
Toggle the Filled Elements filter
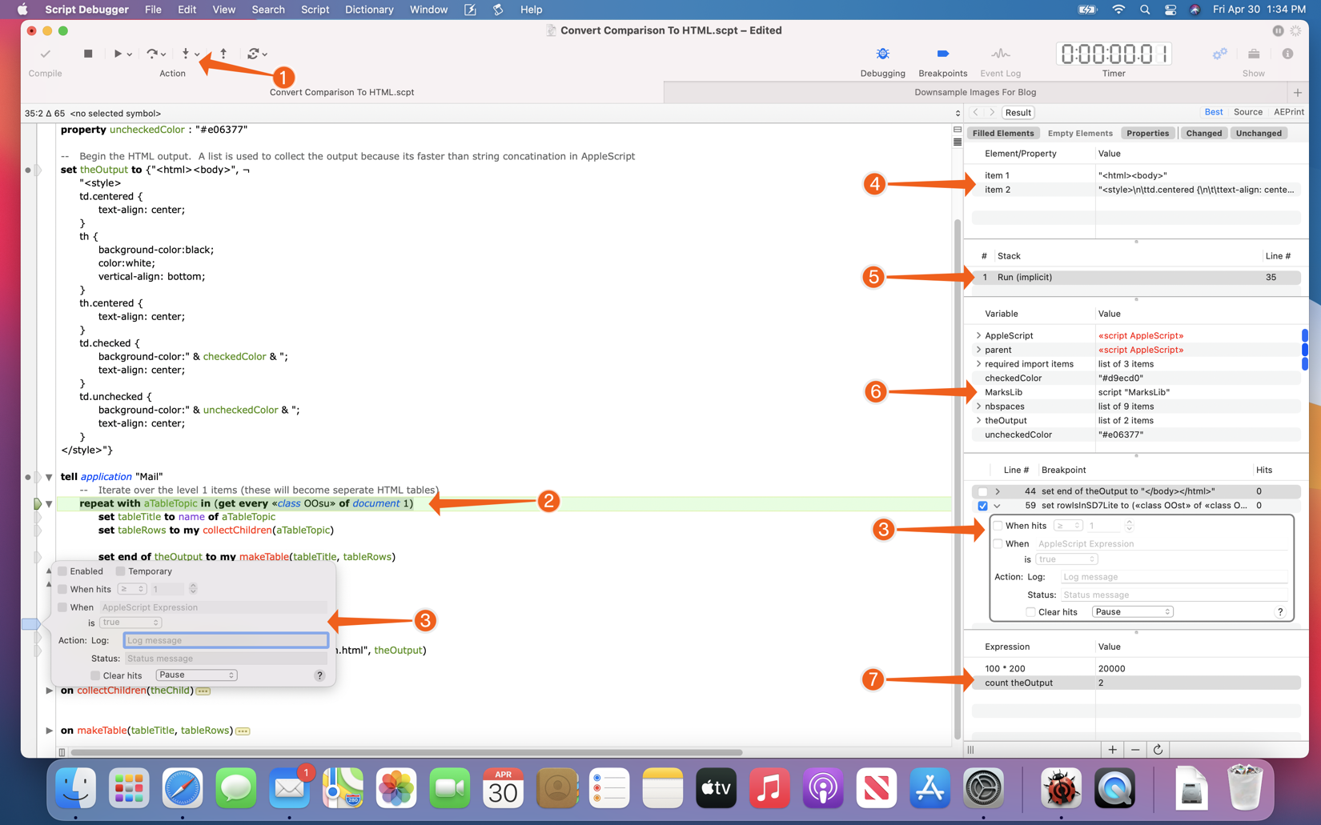(x=1002, y=134)
